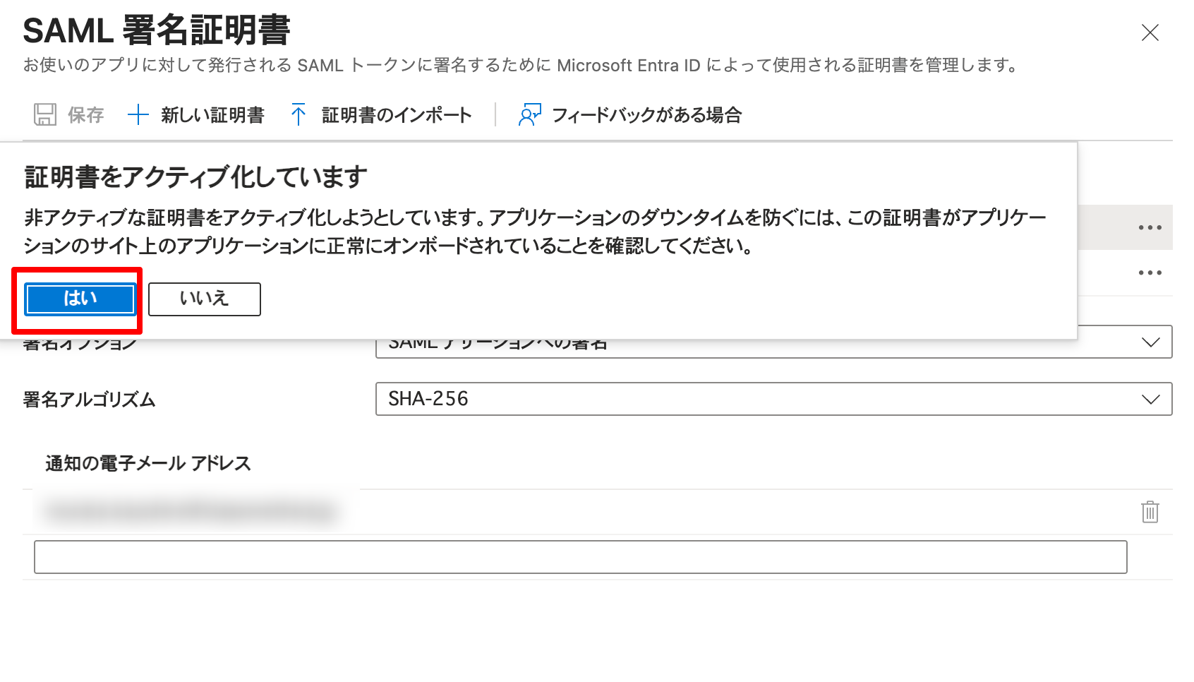The height and width of the screenshot is (682, 1194).
Task: Click the Save (保存) icon on the toolbar
Action: click(x=45, y=114)
